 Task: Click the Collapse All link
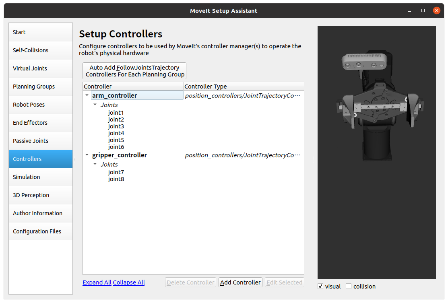129,282
